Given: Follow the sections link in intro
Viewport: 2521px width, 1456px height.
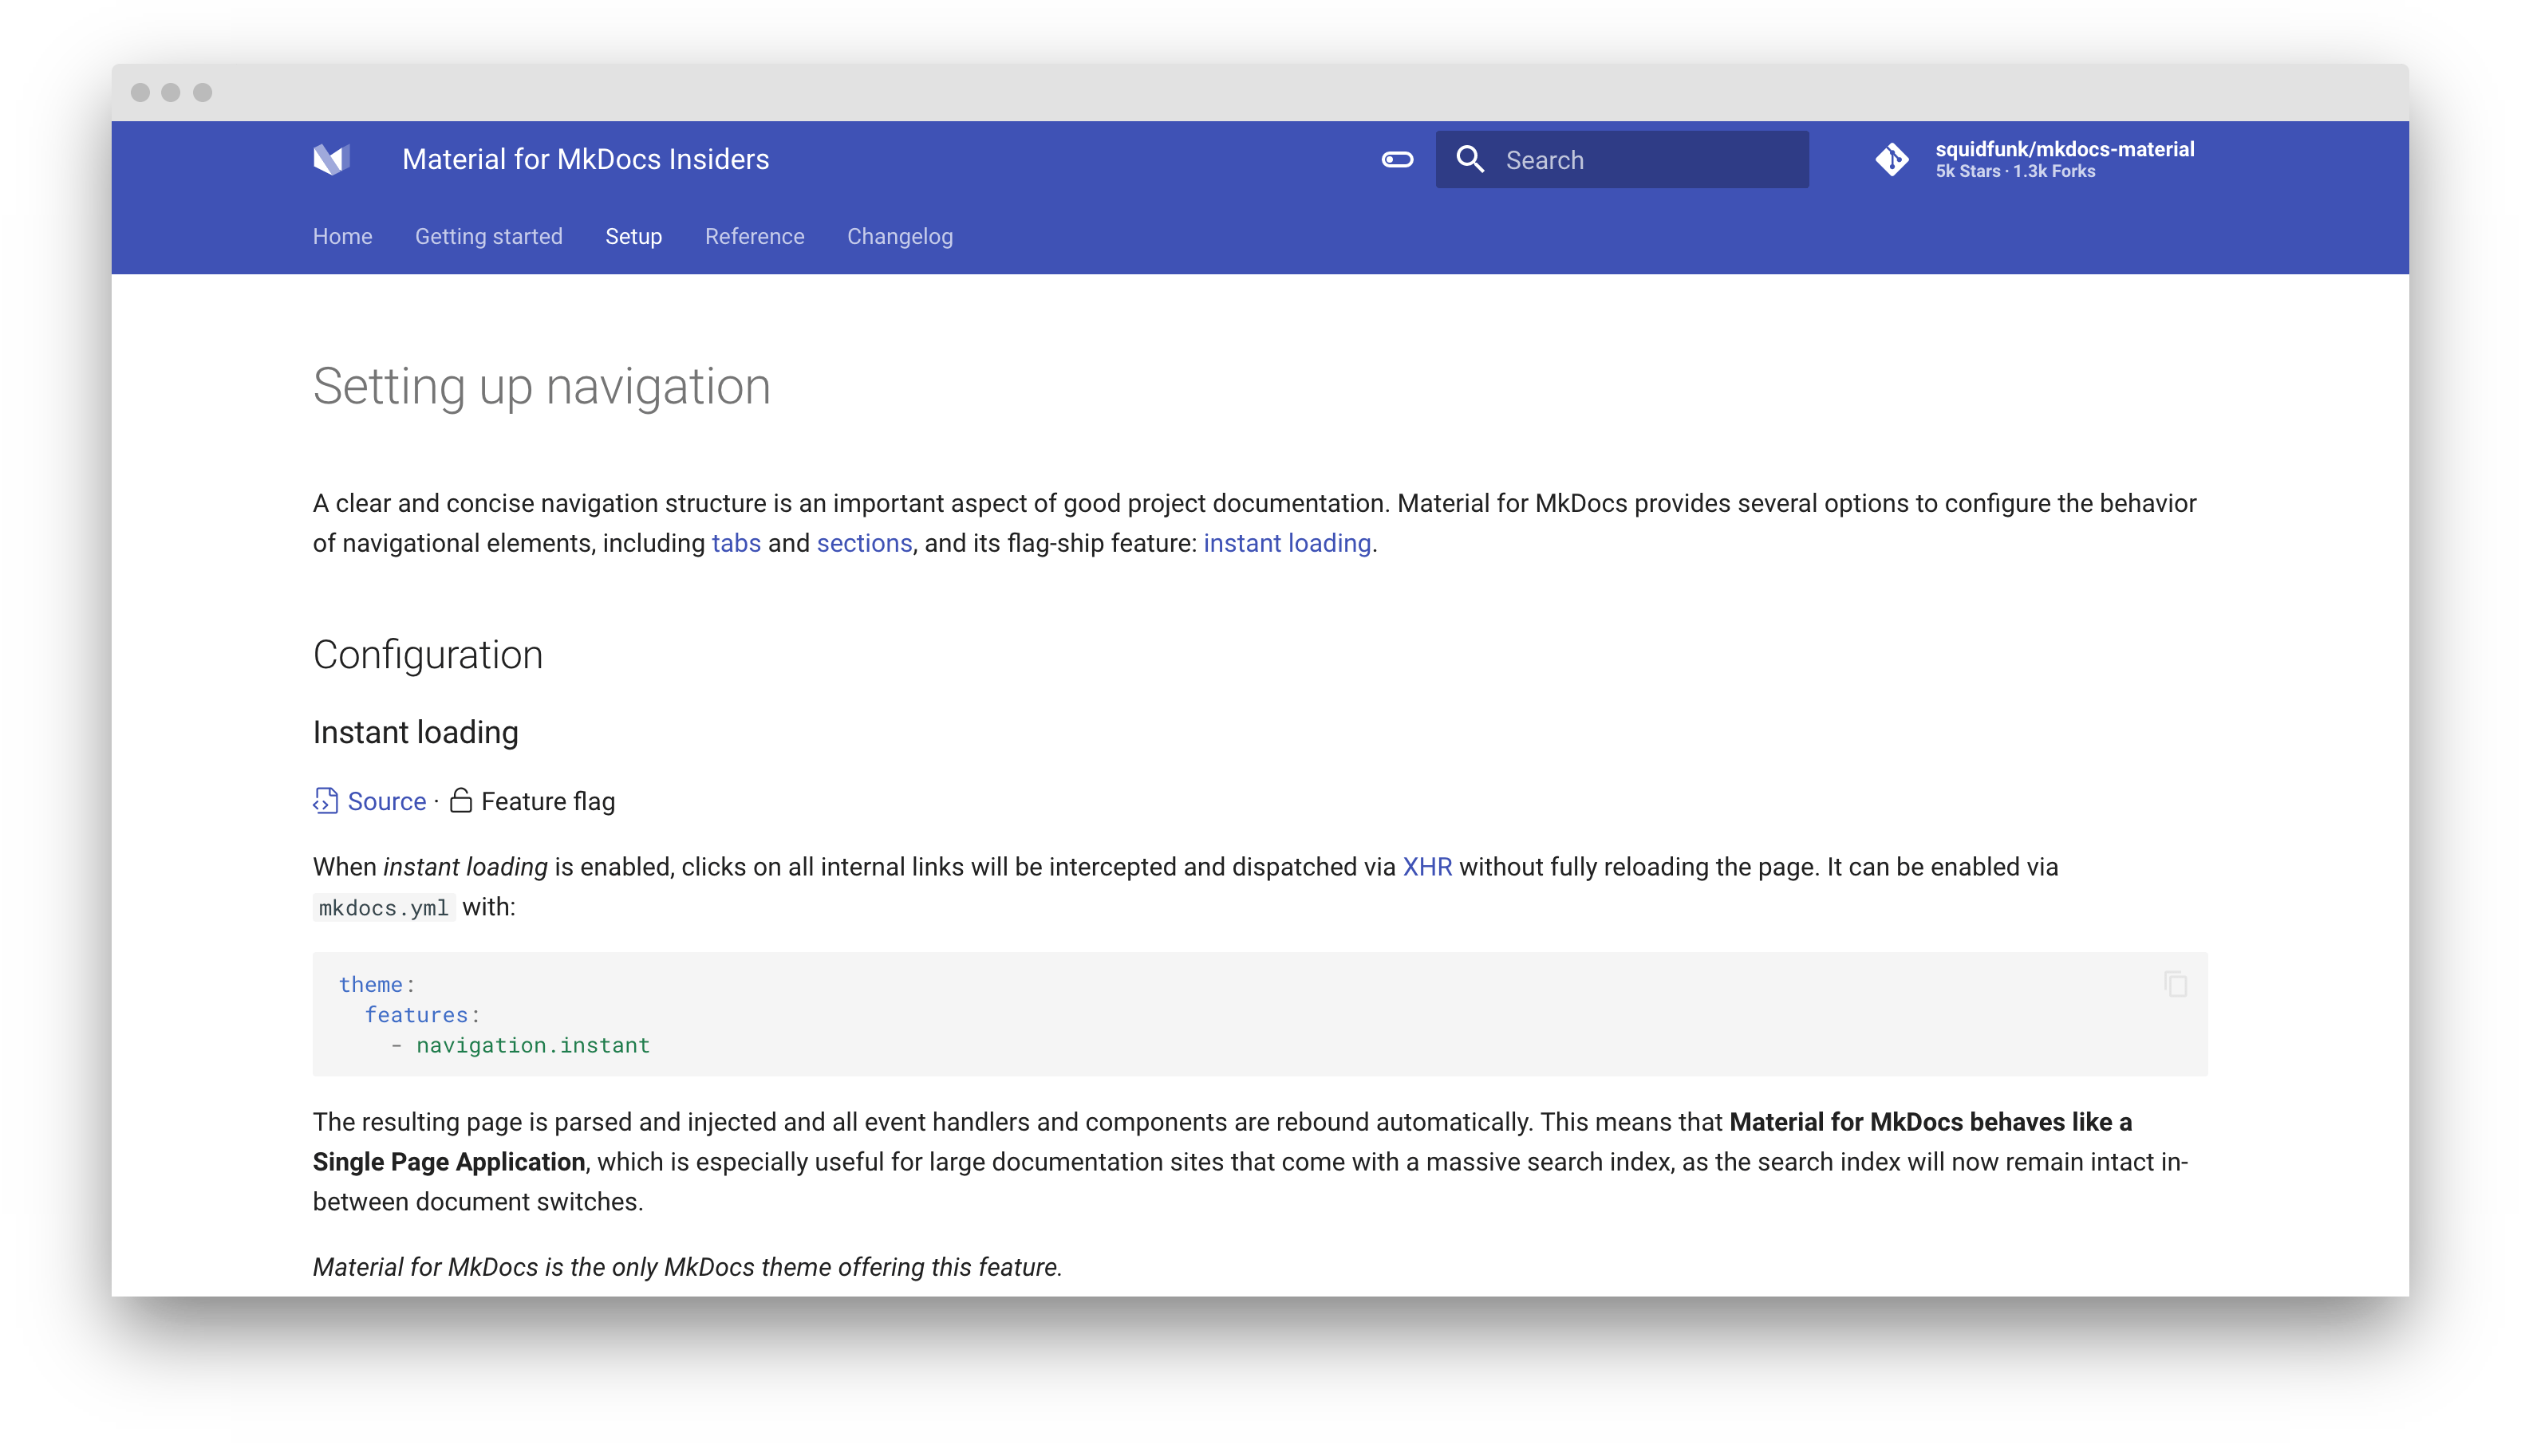Looking at the screenshot, I should point(864,543).
